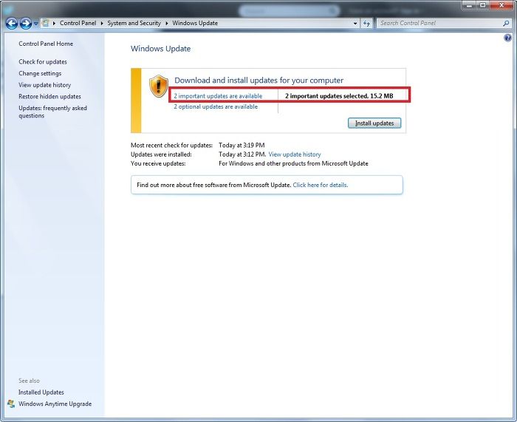Maximize the Windows Update window
Screen dimensions: 517x422
pos(482,5)
